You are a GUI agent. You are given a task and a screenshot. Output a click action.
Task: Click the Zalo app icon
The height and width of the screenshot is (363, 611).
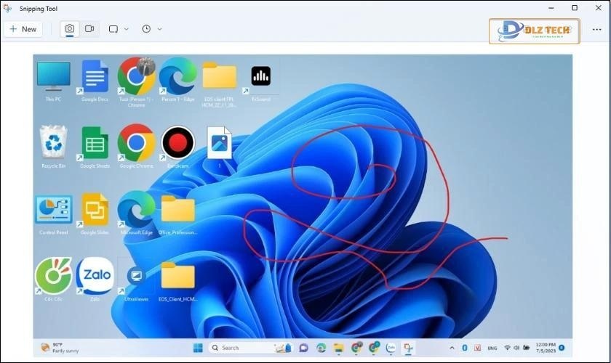click(x=95, y=276)
